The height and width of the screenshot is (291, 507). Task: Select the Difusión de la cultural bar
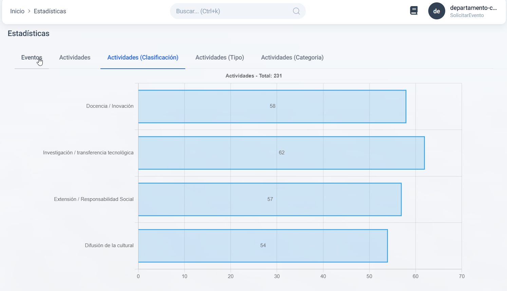(x=263, y=246)
